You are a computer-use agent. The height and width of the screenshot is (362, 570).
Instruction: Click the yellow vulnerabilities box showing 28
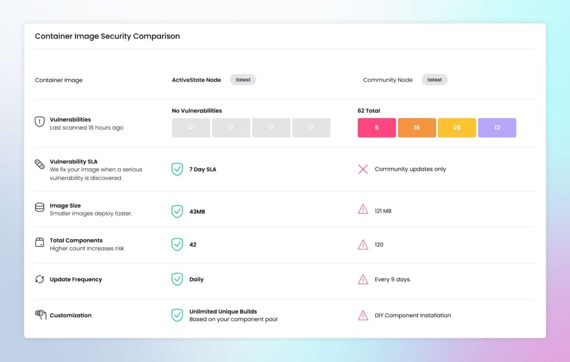point(457,128)
